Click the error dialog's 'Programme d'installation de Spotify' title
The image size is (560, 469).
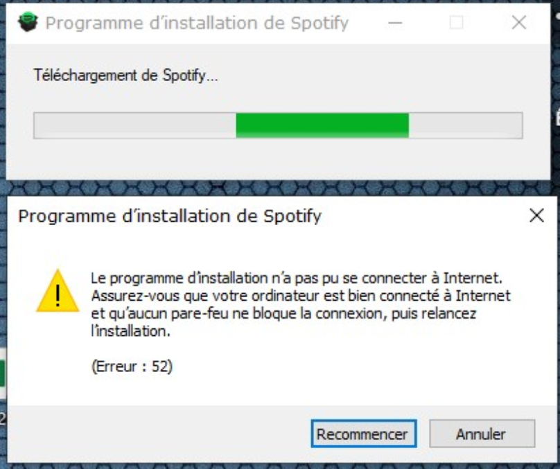click(170, 216)
